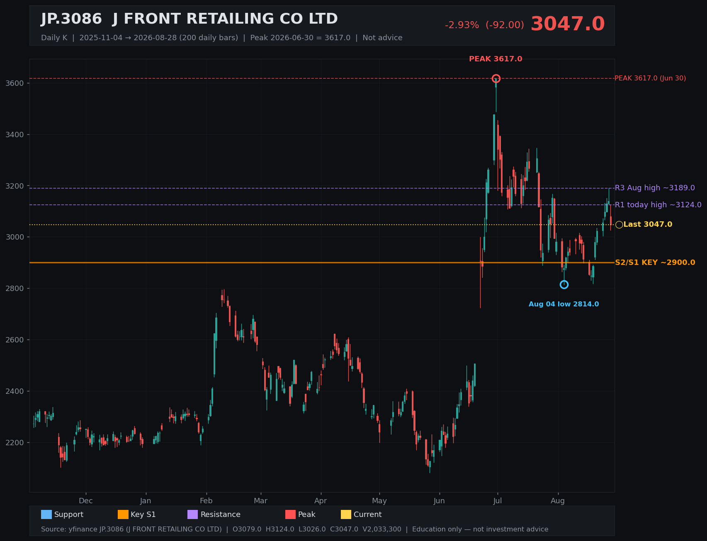Click the 'JP.3086 J FRONT RETAILING CO LTD' title

(x=190, y=19)
